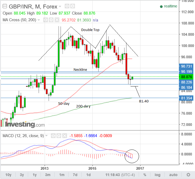Expand MA Cross indicator dropdown arrow
The image size is (195, 179).
coord(39,20)
